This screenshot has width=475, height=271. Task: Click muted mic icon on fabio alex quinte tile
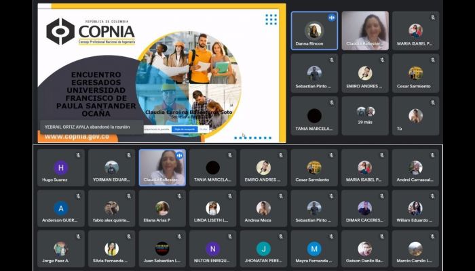129,196
